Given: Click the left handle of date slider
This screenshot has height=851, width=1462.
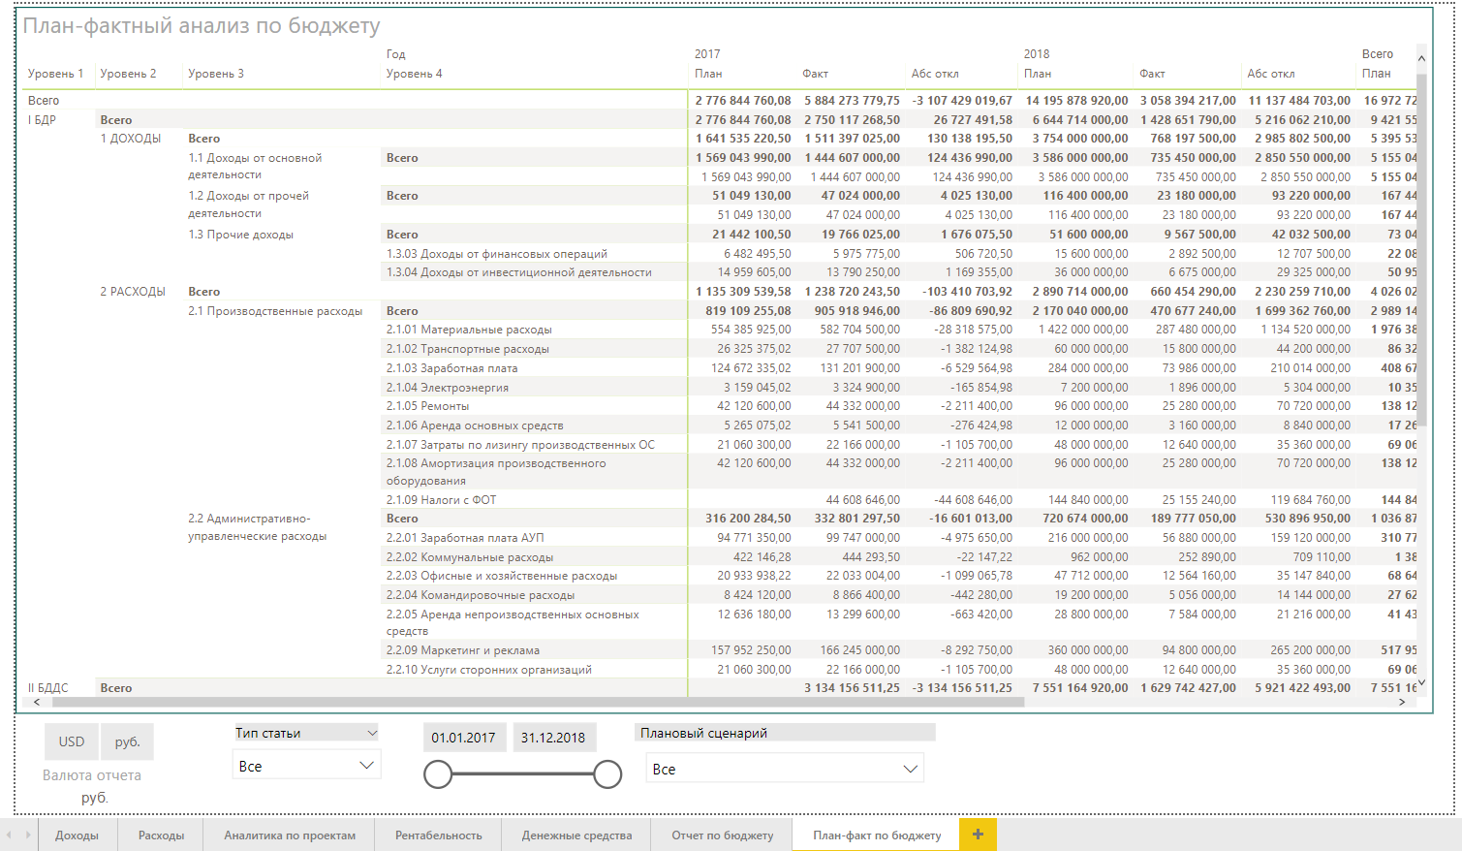Looking at the screenshot, I should pyautogui.click(x=438, y=774).
